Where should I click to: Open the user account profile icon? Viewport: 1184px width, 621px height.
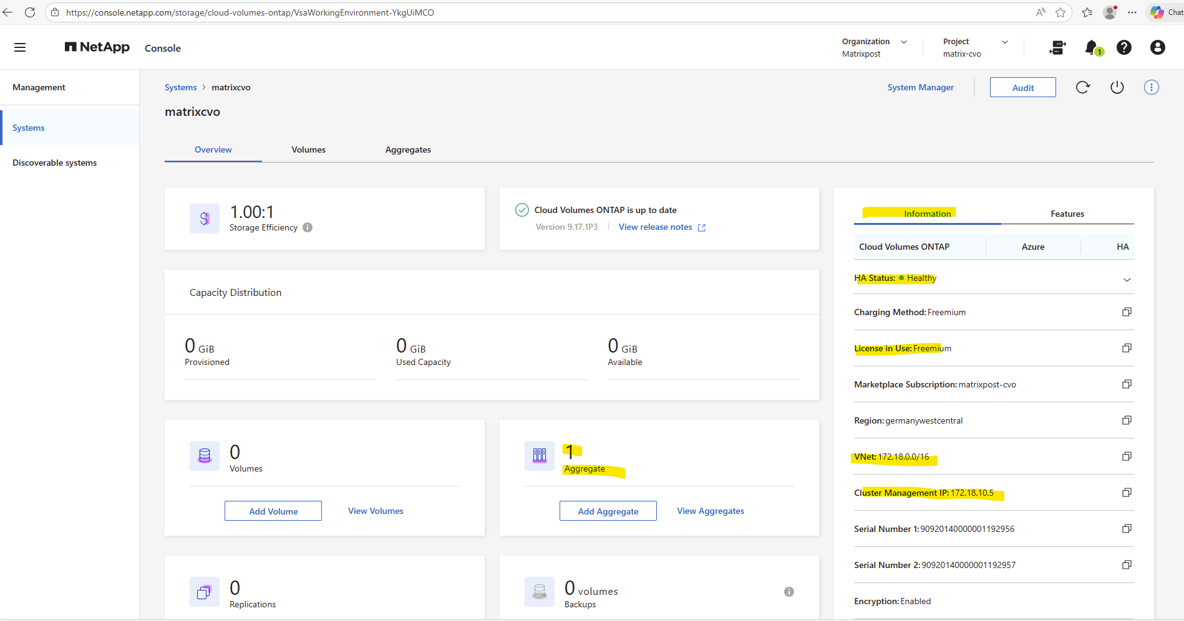pos(1157,47)
